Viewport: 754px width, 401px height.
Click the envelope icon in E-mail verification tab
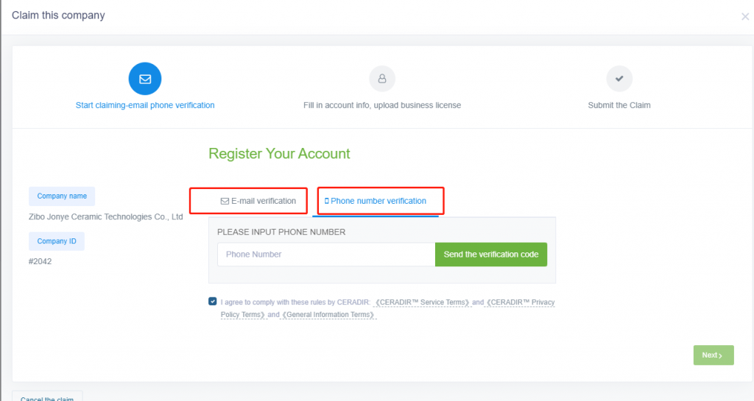225,201
